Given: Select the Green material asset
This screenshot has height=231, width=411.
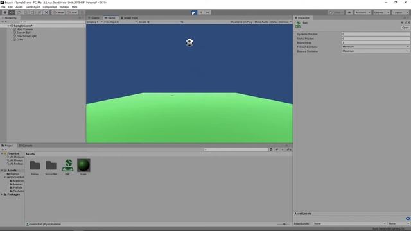Looking at the screenshot, I should pos(83,166).
